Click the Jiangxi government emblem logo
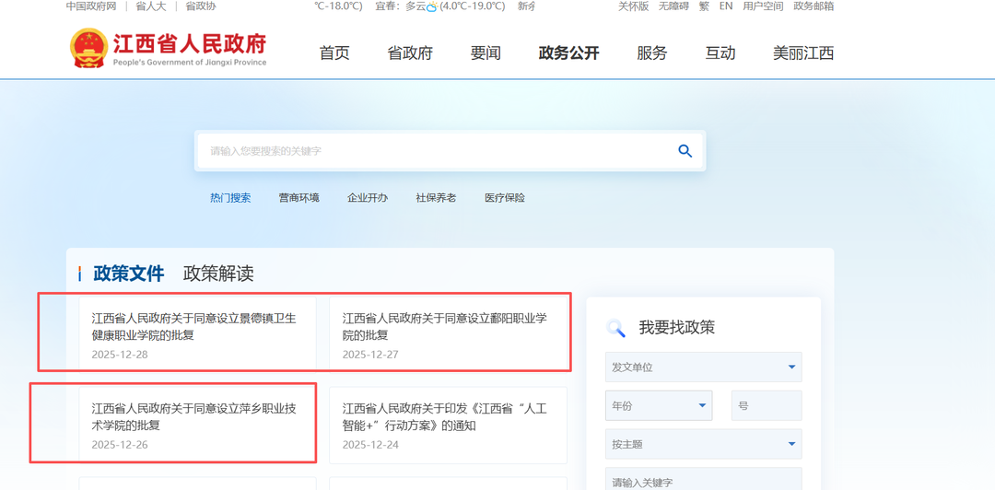This screenshot has width=995, height=490. click(x=88, y=48)
